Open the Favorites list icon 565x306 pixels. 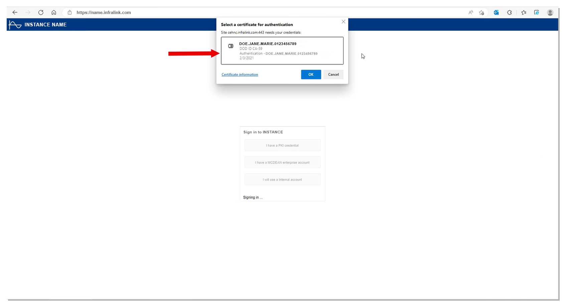[x=524, y=12]
